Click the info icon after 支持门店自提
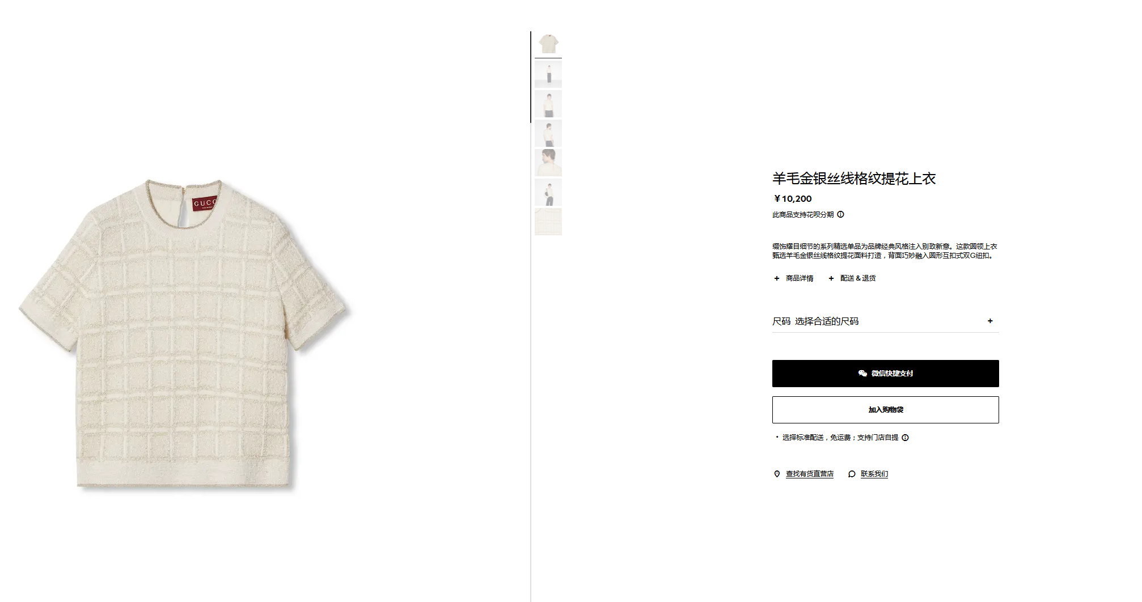This screenshot has height=602, width=1142. coord(905,438)
